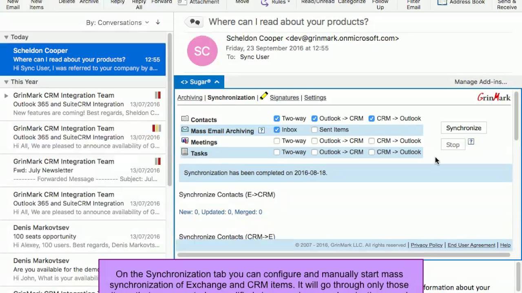Enable Contacts Two-way sync checkbox
The image size is (522, 293).
[277, 118]
